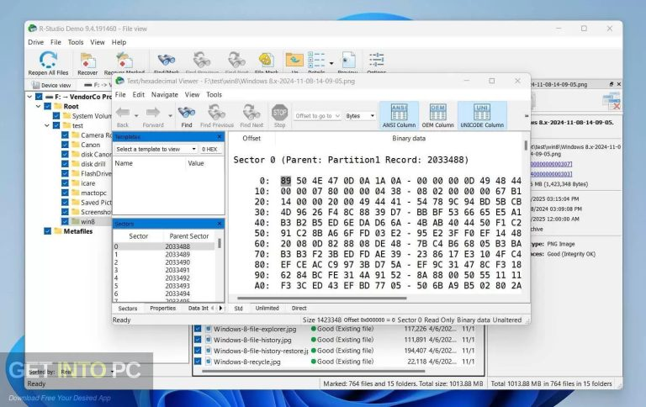This screenshot has height=407, width=646.
Task: Click the Find binoculars in hex viewer
Action: pyautogui.click(x=187, y=114)
